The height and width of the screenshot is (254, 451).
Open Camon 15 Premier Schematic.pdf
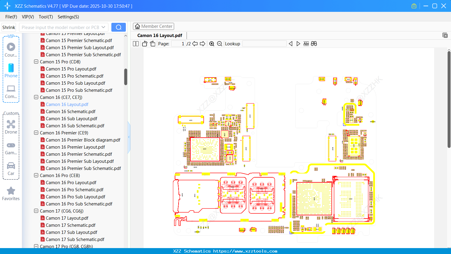pyautogui.click(x=79, y=40)
